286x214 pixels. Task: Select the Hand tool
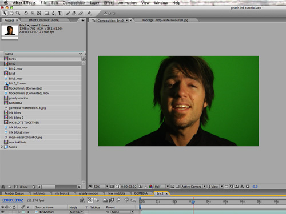pyautogui.click(x=11, y=13)
